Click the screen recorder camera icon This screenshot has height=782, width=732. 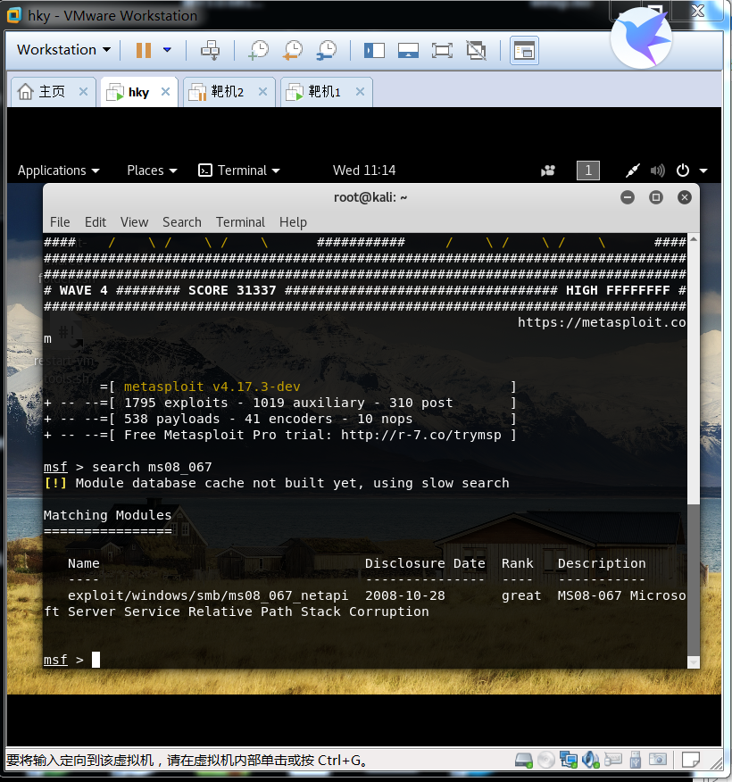tap(548, 171)
